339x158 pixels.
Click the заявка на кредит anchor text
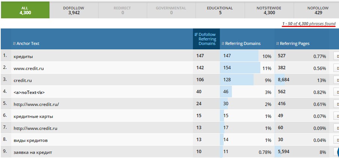click(x=33, y=152)
